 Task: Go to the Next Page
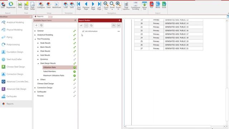(x=93, y=6)
